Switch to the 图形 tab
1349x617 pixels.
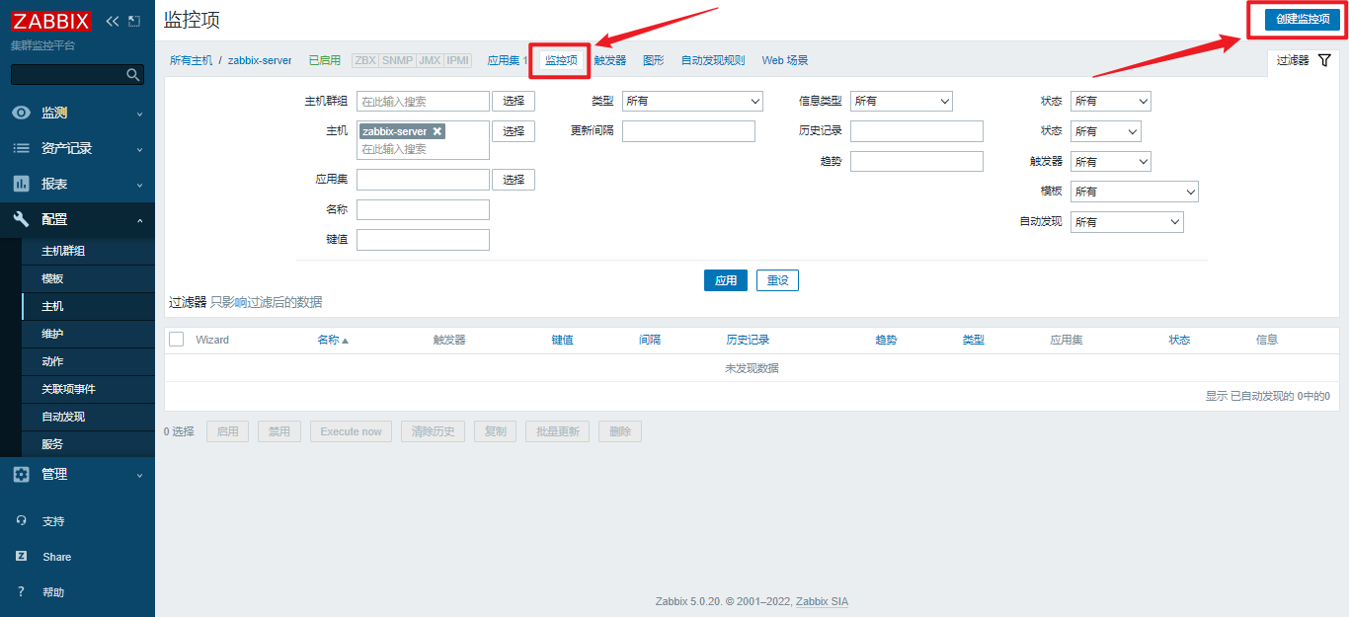point(654,61)
